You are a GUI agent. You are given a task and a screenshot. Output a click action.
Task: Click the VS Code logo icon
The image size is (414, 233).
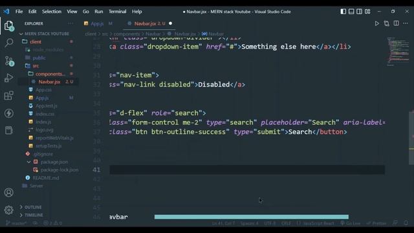6,12
